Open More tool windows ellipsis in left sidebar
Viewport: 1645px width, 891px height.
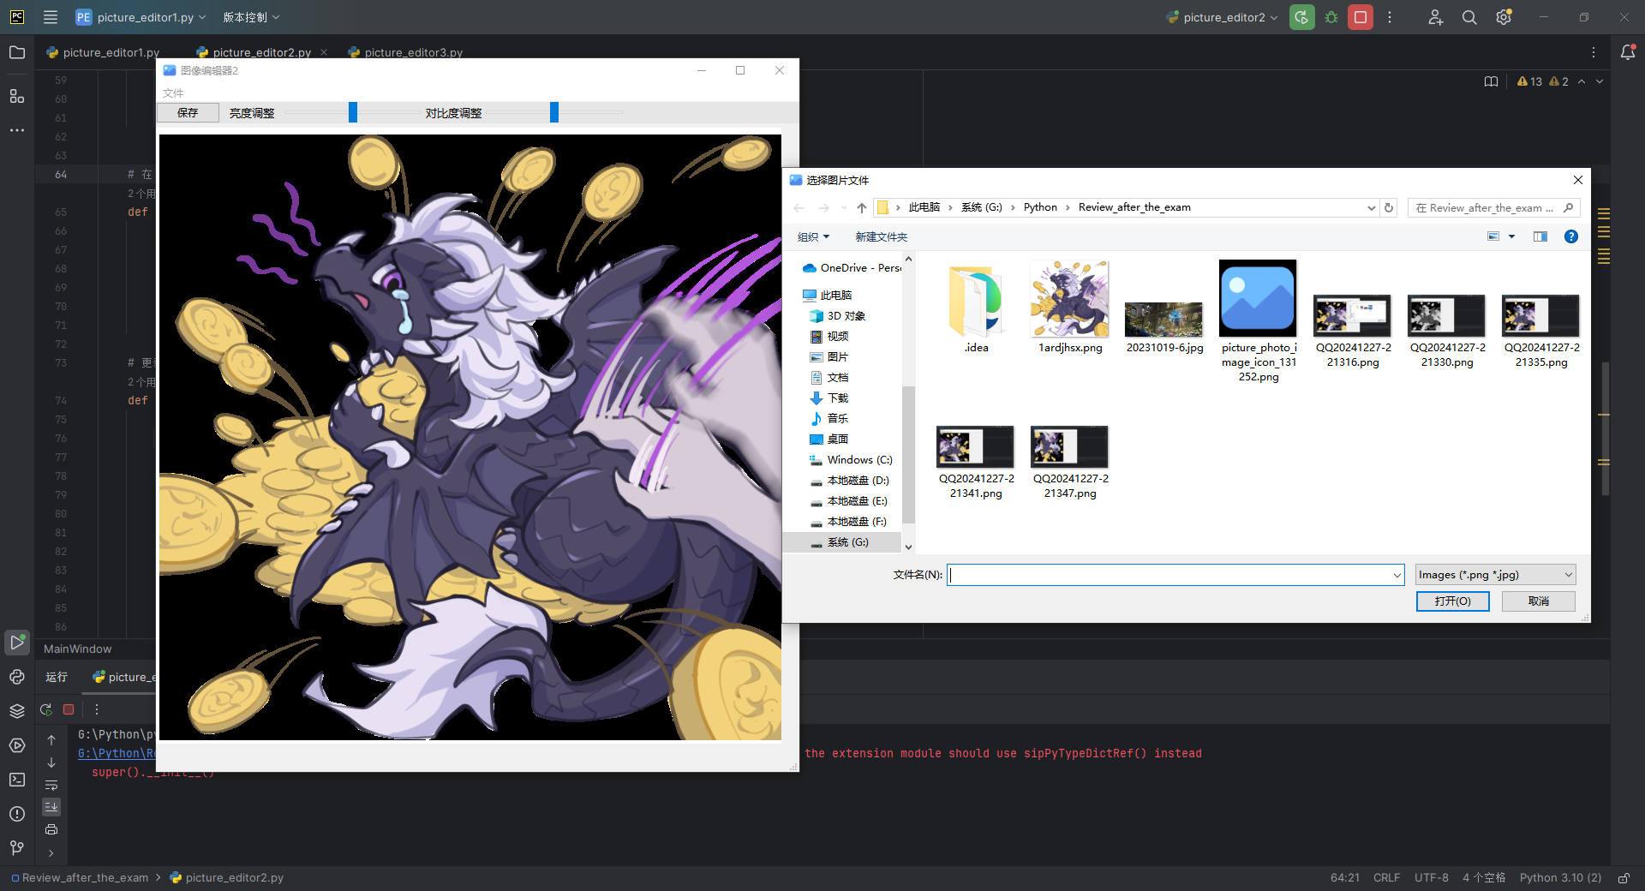[x=17, y=130]
